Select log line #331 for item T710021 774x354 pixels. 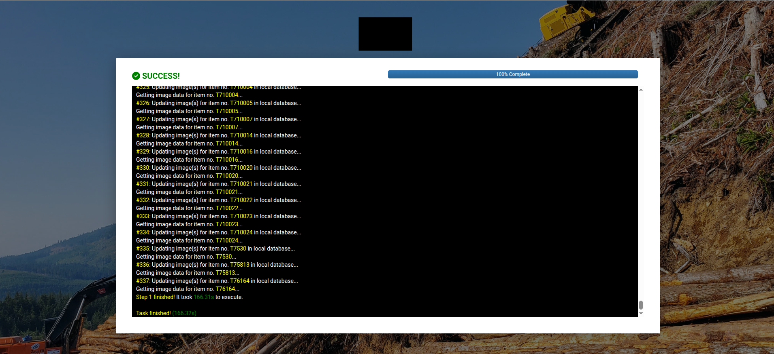pos(219,184)
